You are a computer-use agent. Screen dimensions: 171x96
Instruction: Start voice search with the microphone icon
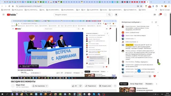tap(116, 15)
